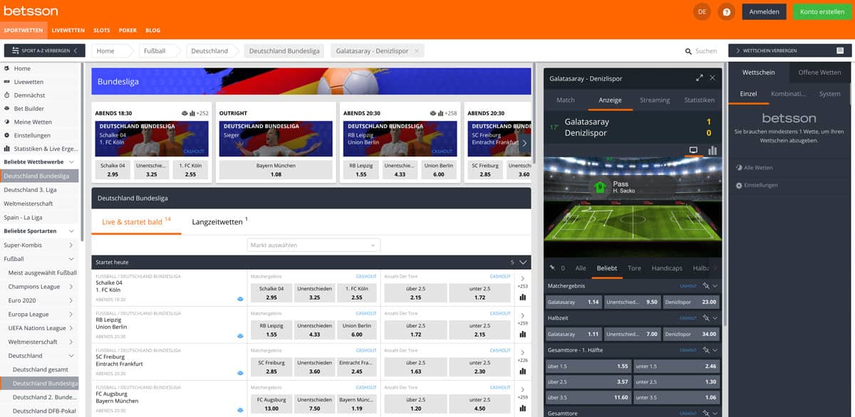Click the Deutschland breadcrumb
Viewport: 855px width, 417px height.
pyautogui.click(x=209, y=51)
